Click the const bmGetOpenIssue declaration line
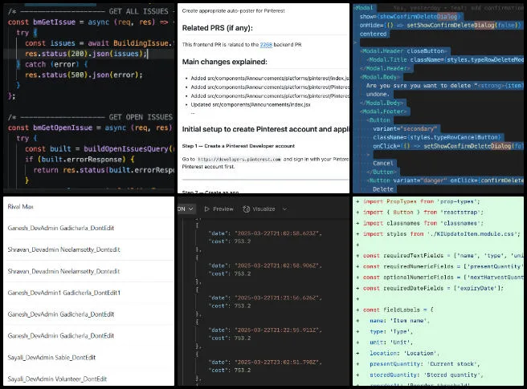Image resolution: width=527 pixels, height=389 pixels. (90, 128)
